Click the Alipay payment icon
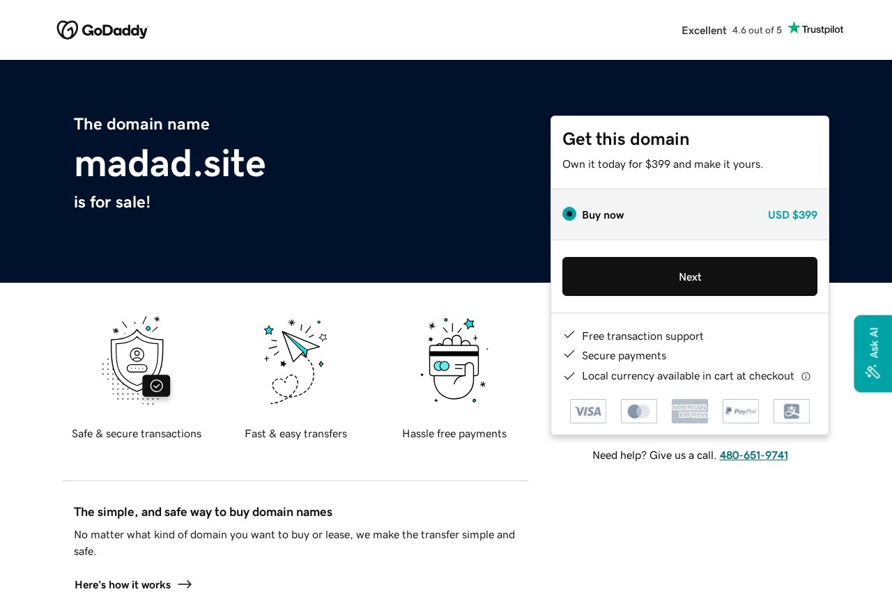The width and height of the screenshot is (892, 594). click(x=791, y=411)
